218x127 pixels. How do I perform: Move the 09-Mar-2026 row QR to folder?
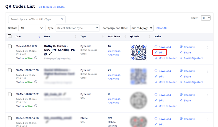[166, 106]
